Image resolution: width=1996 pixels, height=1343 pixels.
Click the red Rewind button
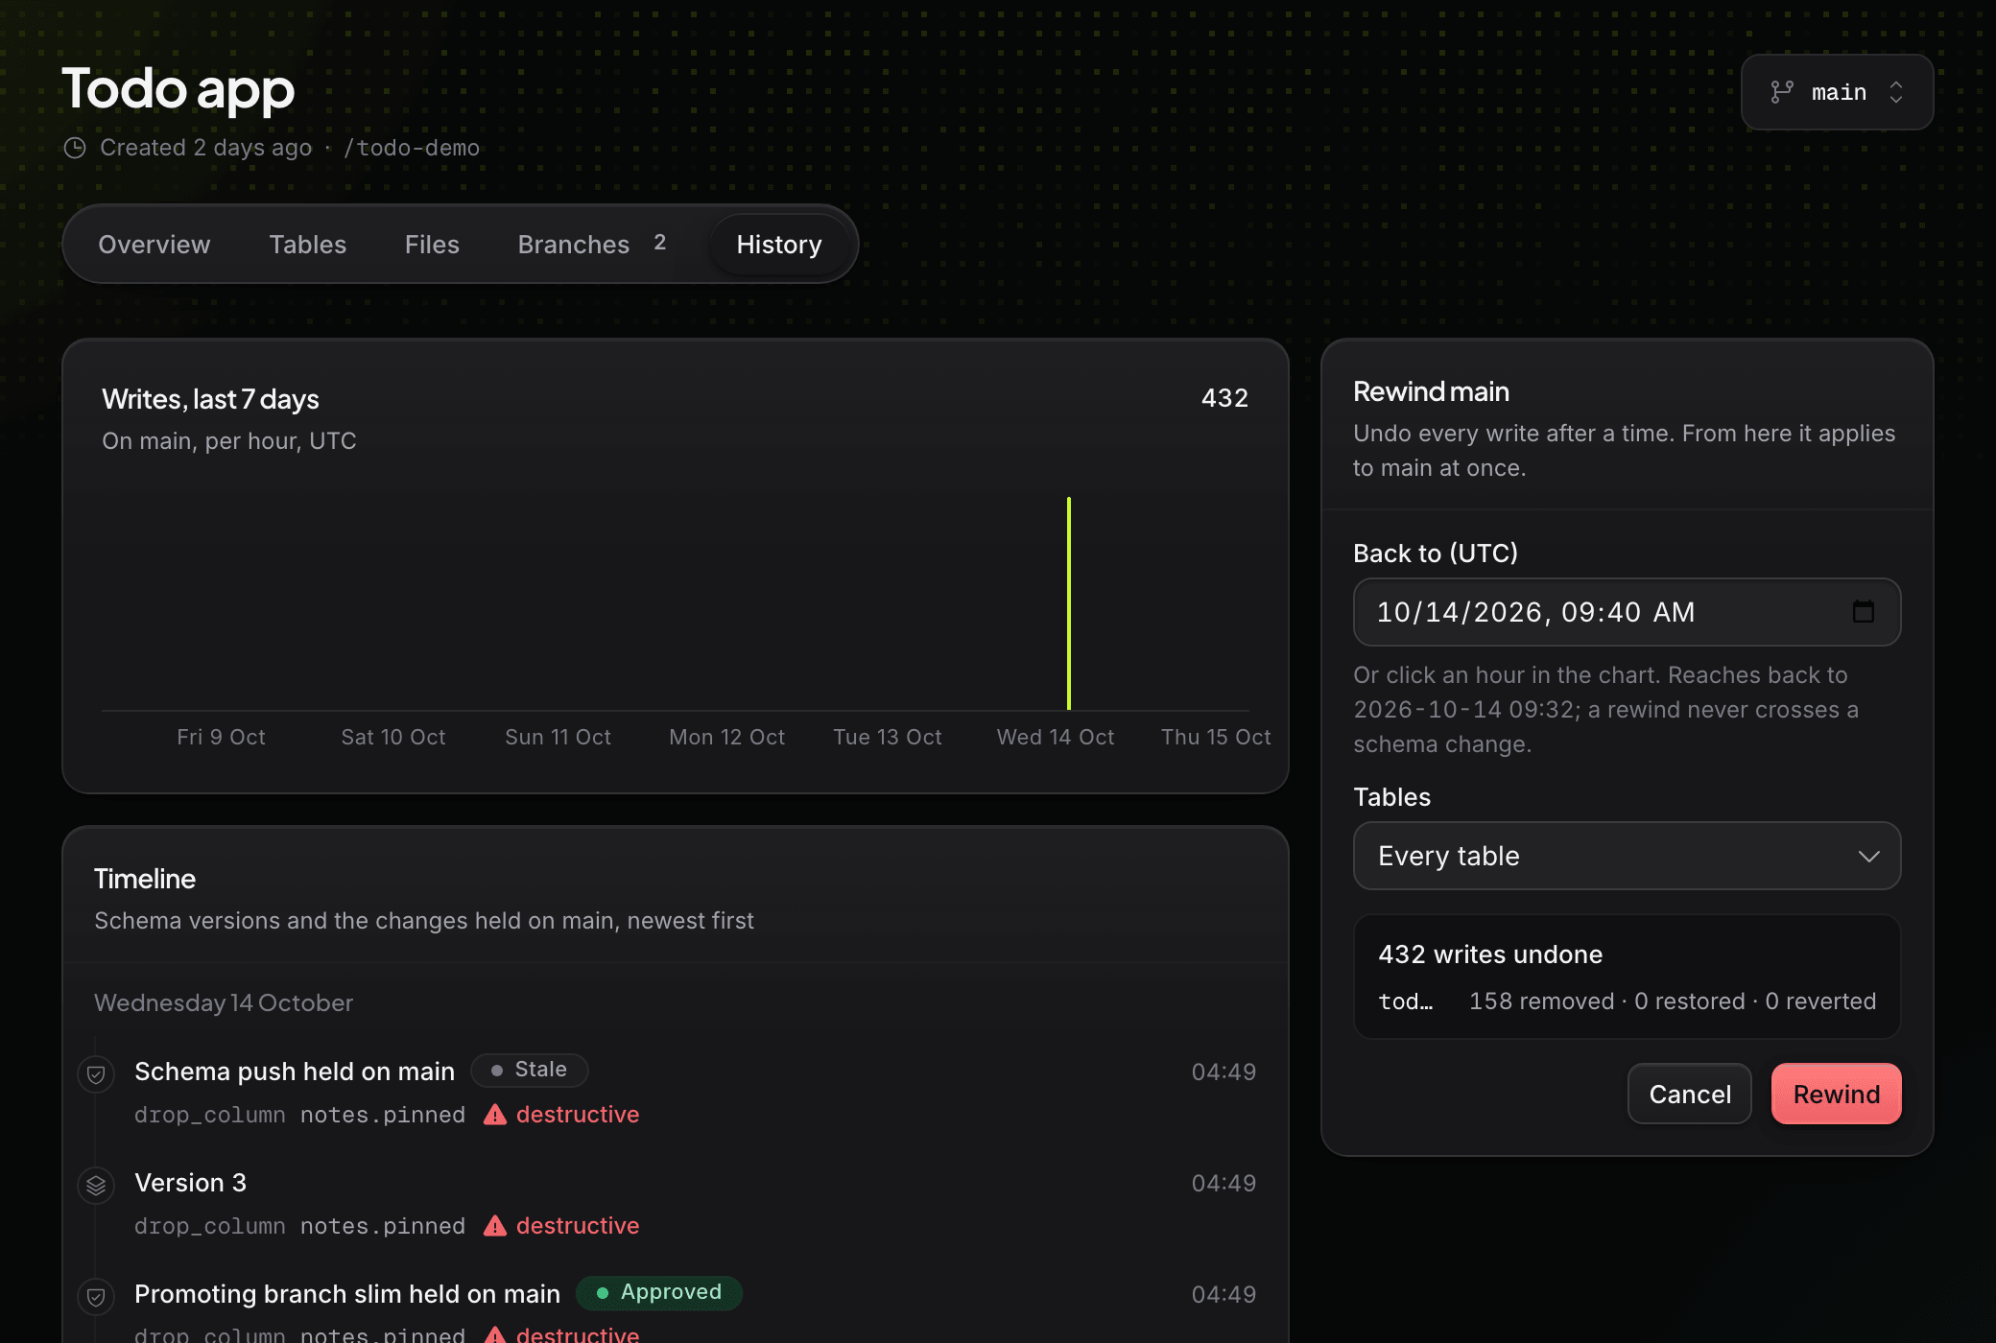tap(1836, 1094)
